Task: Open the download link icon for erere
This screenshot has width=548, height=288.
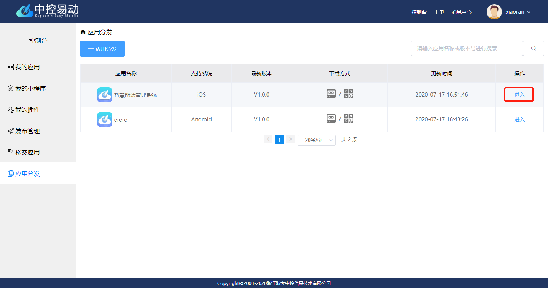Action: [331, 118]
